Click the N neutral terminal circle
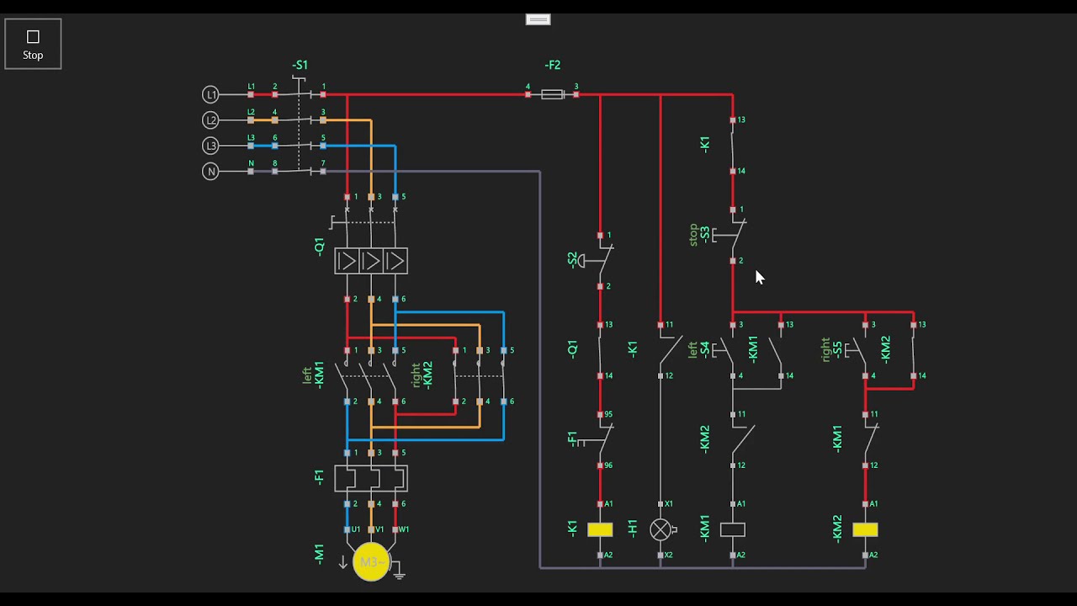 pyautogui.click(x=211, y=172)
